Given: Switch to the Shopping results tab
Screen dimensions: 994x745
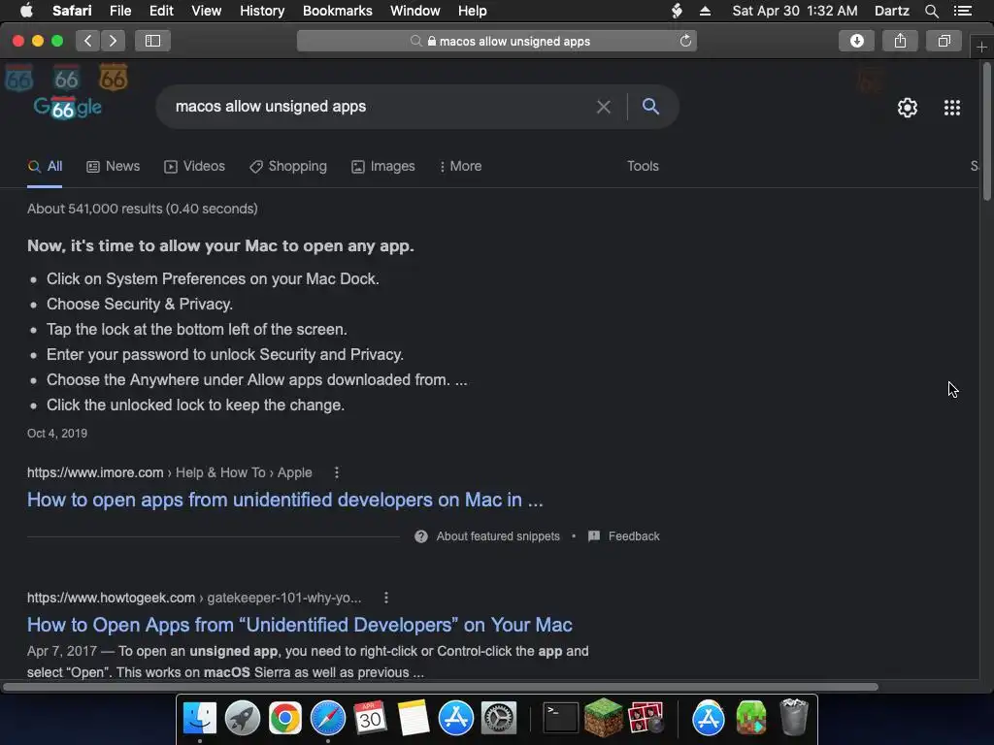Looking at the screenshot, I should pos(287,167).
